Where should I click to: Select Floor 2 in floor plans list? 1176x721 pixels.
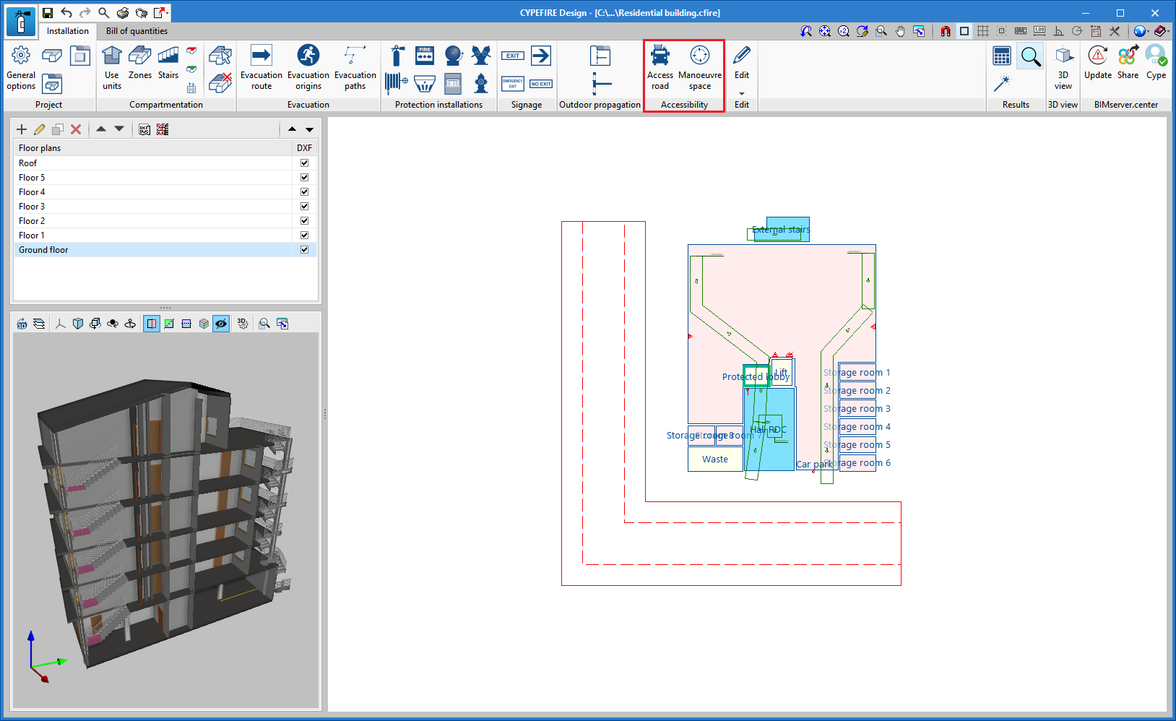pyautogui.click(x=32, y=221)
